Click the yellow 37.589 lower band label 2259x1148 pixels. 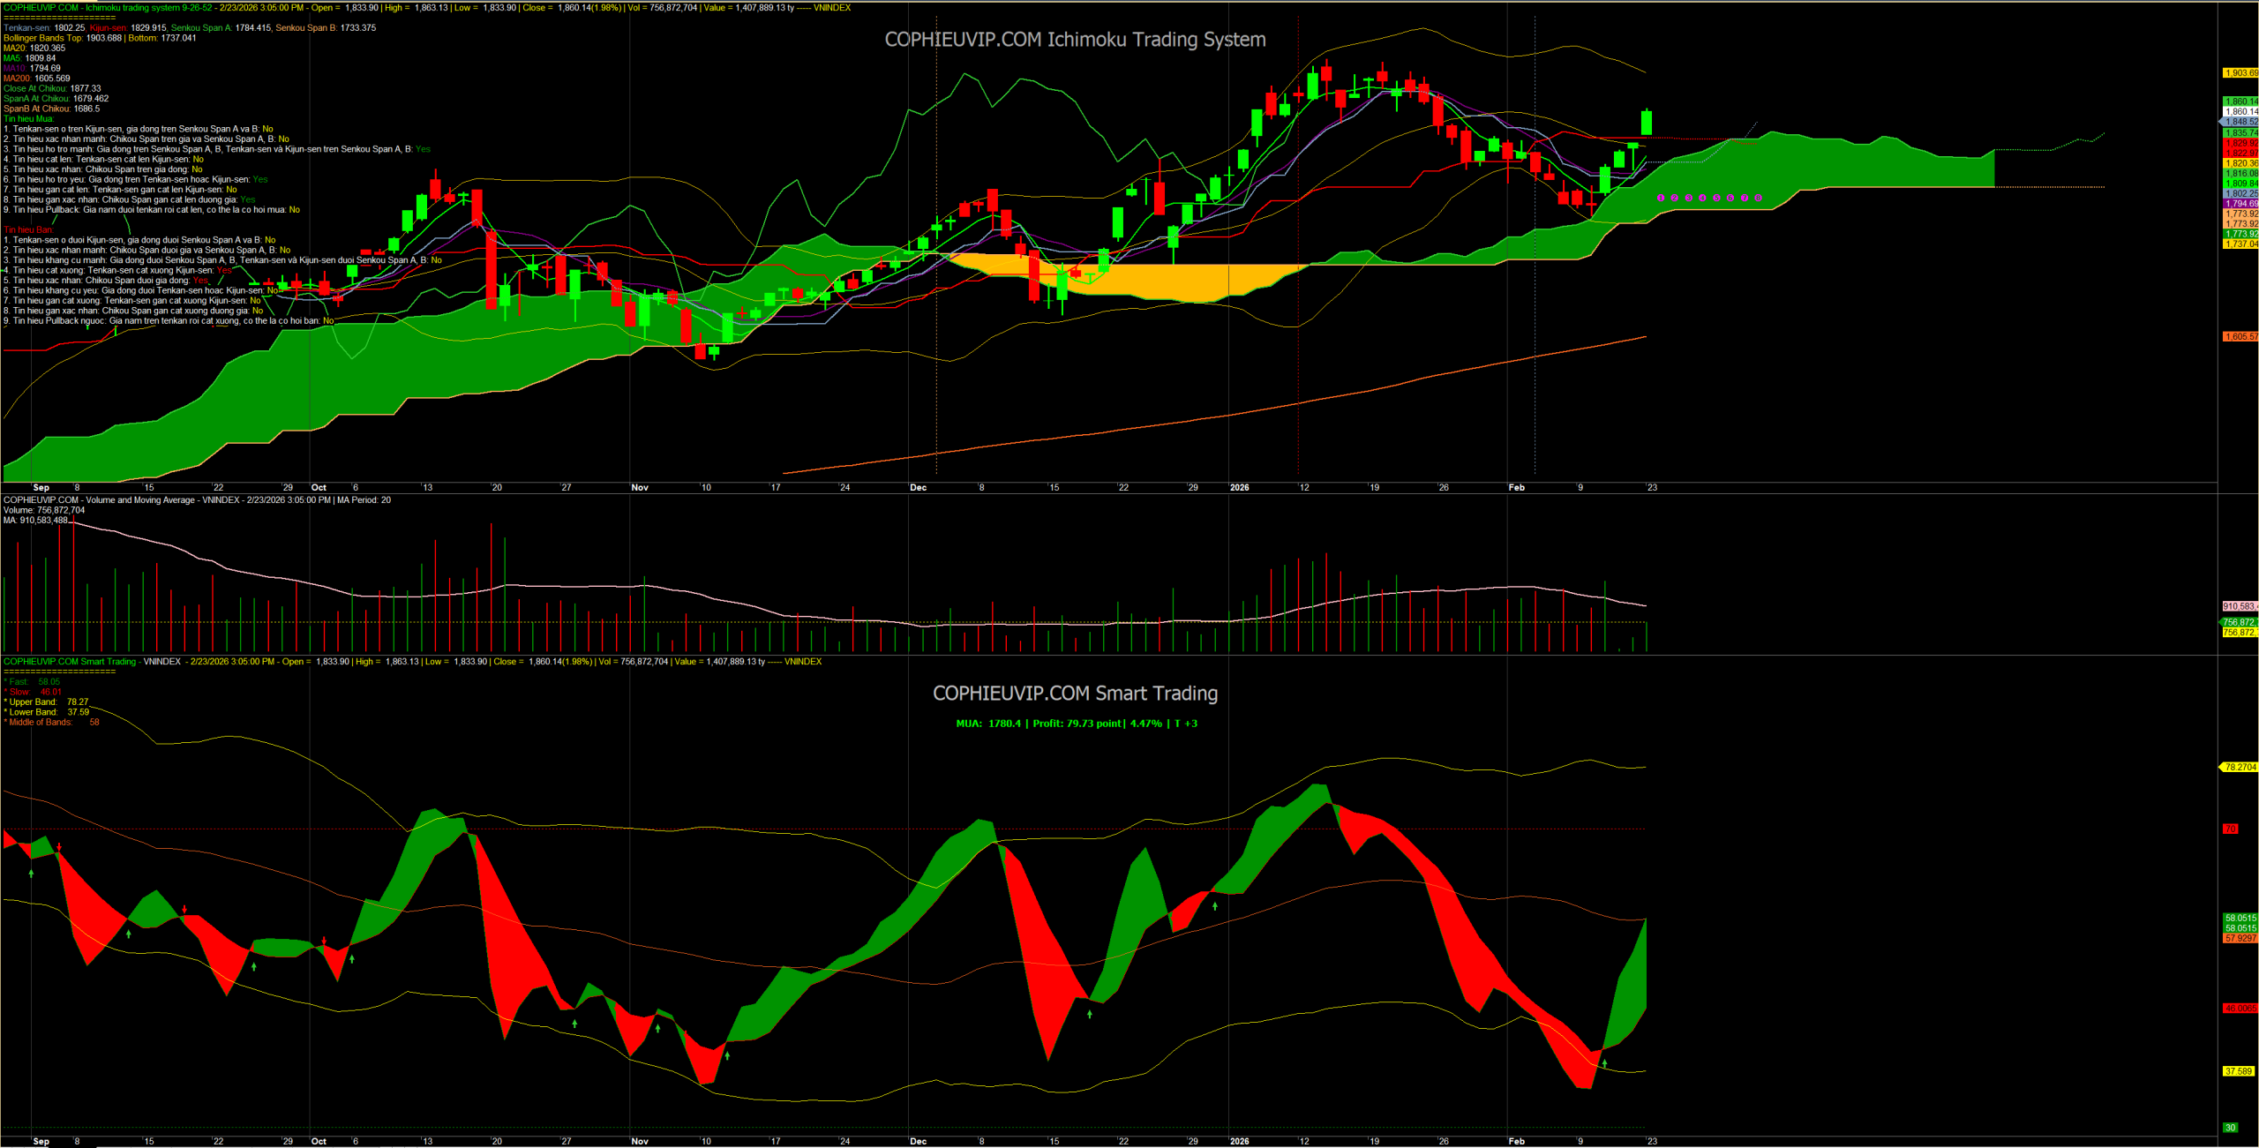tap(2239, 1071)
